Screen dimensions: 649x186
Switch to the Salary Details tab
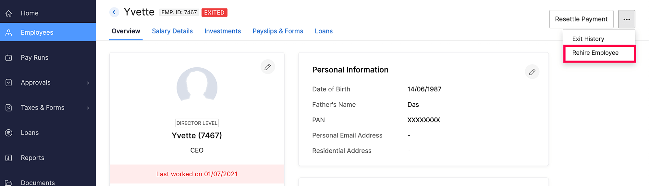tap(172, 31)
